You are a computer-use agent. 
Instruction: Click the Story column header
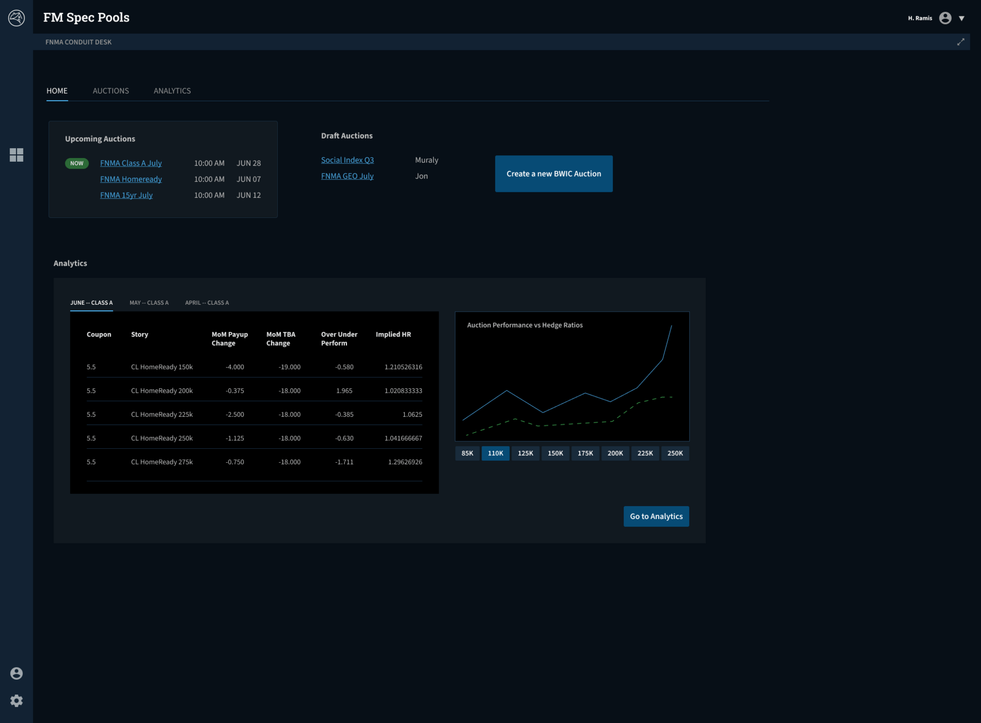pos(140,334)
